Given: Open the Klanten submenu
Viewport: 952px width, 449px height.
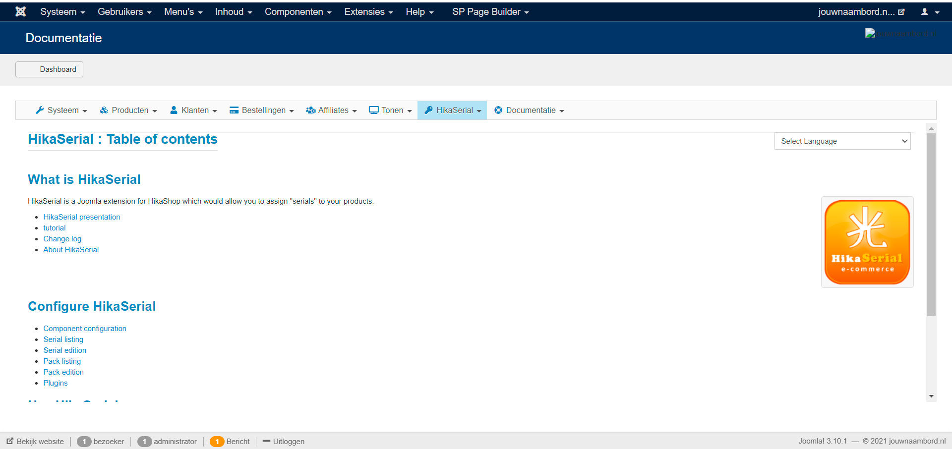Looking at the screenshot, I should [193, 110].
